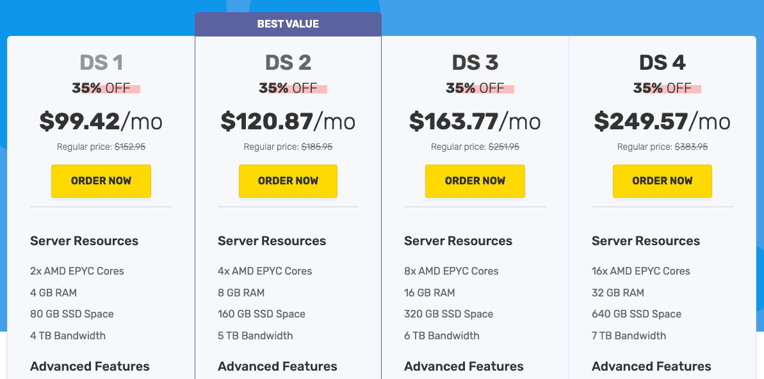The image size is (764, 379).
Task: Click the $163.77/mo price
Action: point(475,121)
